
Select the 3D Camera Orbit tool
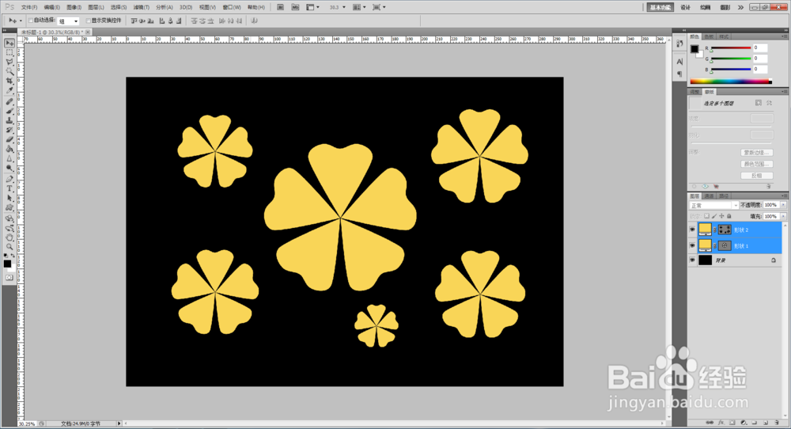[x=9, y=228]
